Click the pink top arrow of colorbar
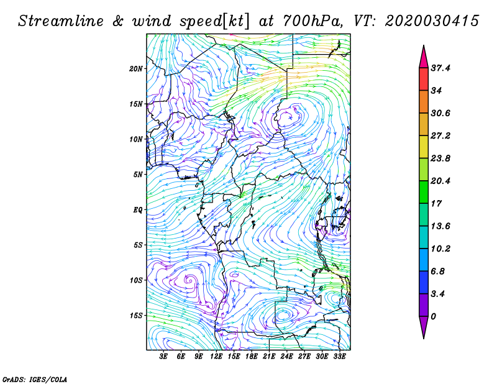 tap(424, 57)
